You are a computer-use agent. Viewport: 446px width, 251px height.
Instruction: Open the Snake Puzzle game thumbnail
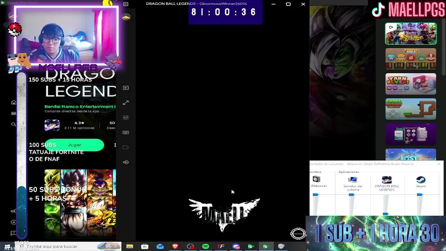pos(411,109)
